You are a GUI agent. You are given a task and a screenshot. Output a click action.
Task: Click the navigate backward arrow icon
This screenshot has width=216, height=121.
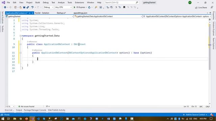pos(5,7)
